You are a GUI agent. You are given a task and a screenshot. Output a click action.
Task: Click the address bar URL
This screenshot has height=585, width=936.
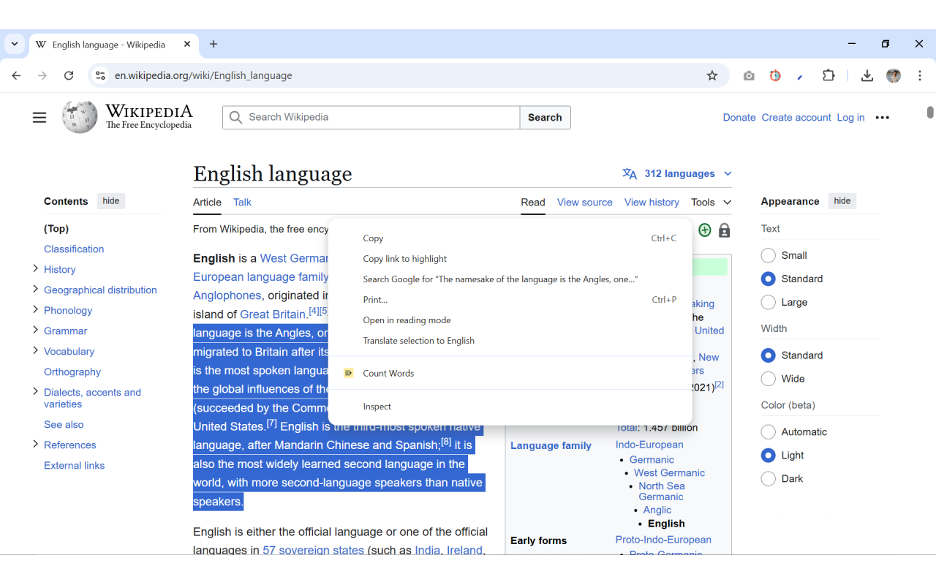tap(203, 75)
